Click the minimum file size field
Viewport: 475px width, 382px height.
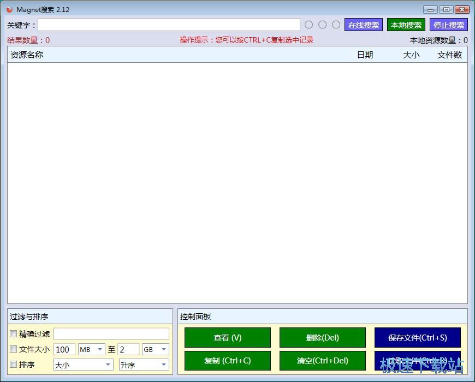click(64, 349)
